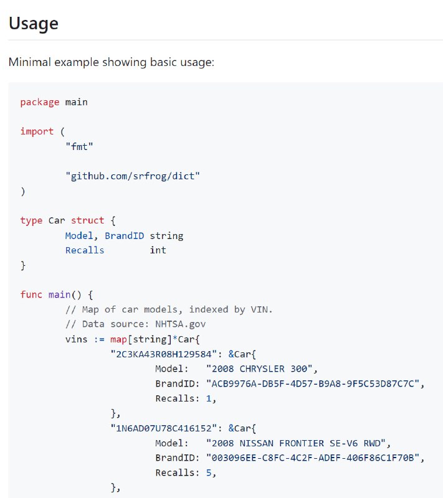Click the "2008 NISSAN FRONTIER SE-V6 RWD" string
443x498 pixels.
tap(296, 443)
